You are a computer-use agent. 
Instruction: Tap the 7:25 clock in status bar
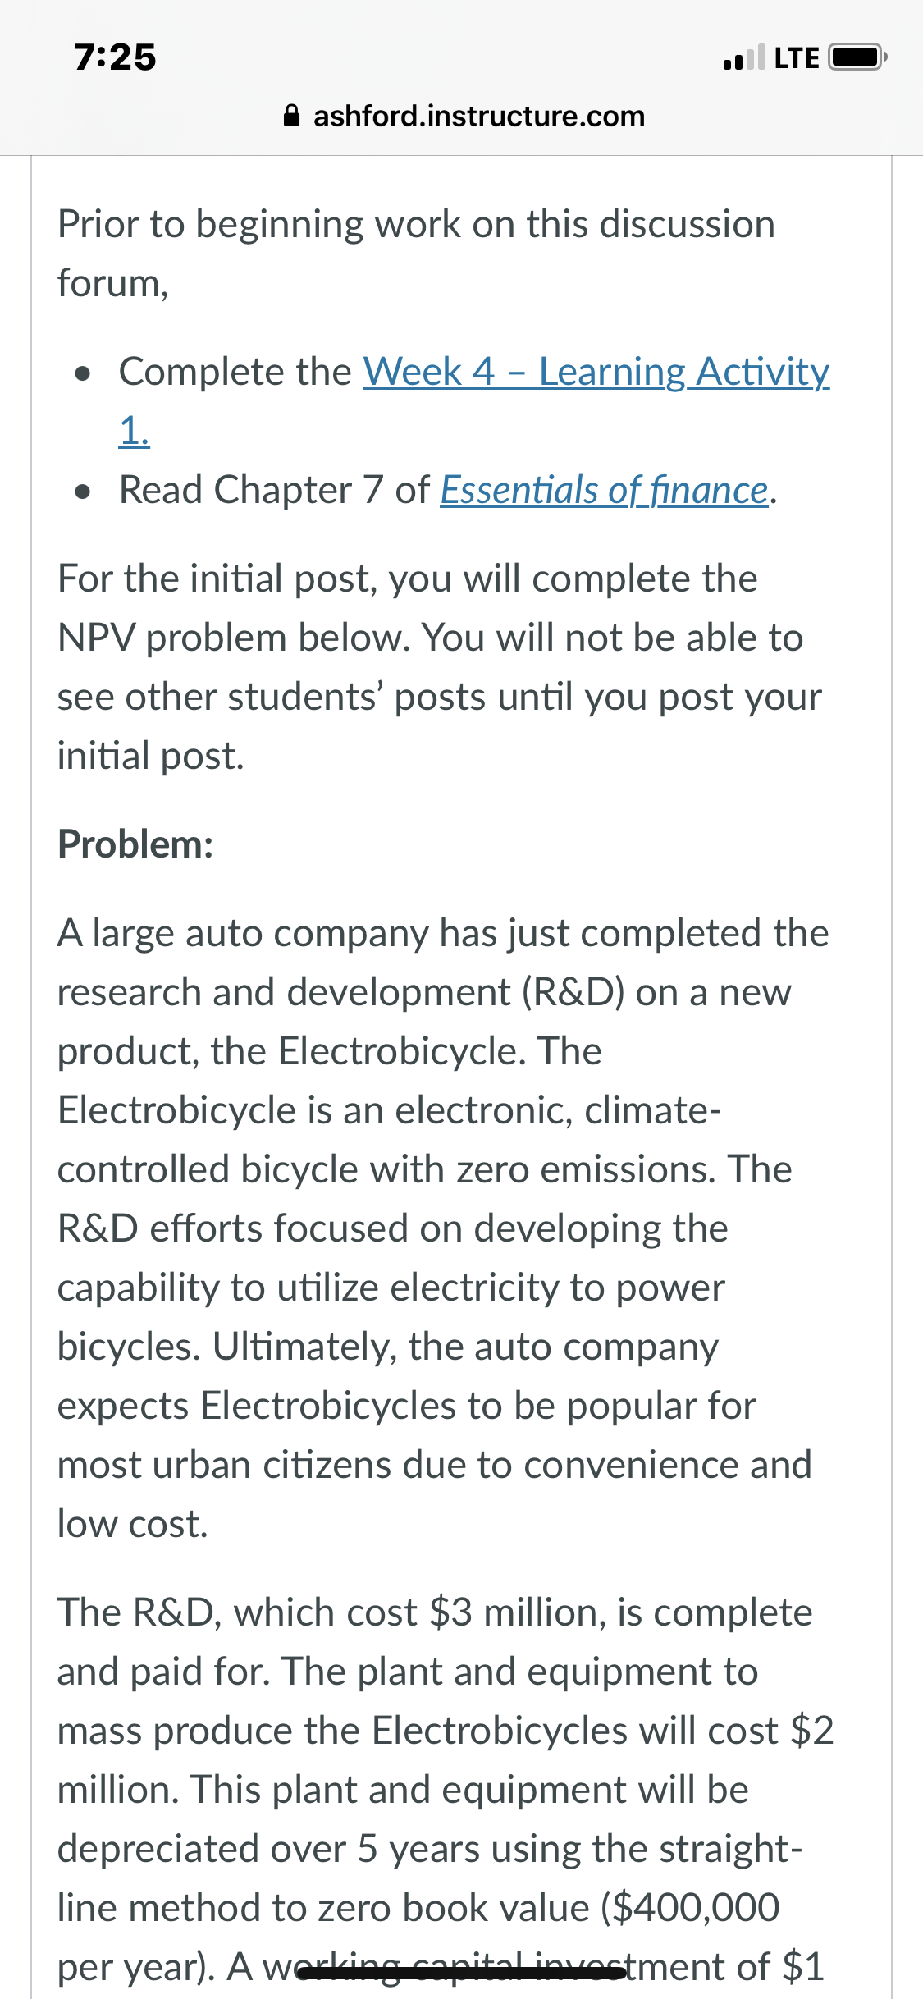pos(115,57)
